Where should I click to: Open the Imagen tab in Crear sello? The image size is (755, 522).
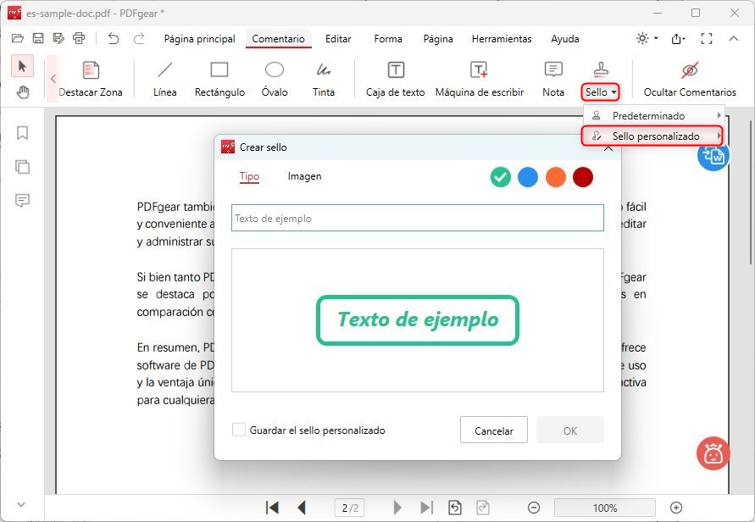tap(304, 176)
